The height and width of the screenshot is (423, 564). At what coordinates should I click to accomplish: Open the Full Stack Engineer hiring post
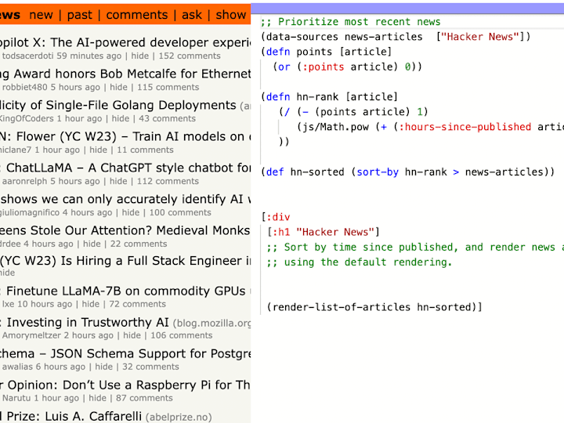[x=125, y=261]
